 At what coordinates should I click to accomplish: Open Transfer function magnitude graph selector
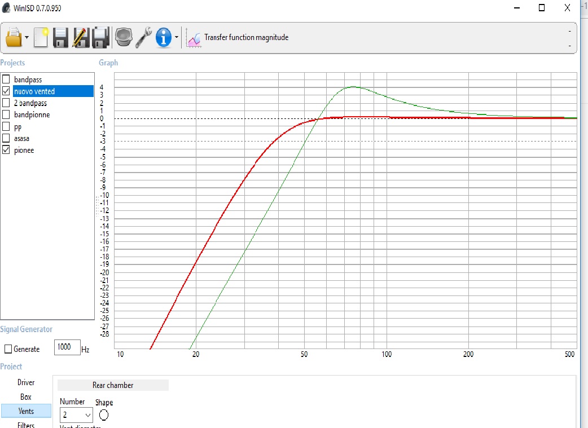pos(247,37)
